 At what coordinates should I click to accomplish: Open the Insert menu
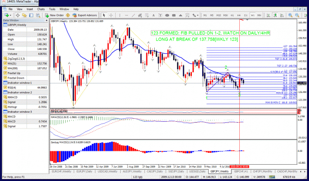point(30,9)
